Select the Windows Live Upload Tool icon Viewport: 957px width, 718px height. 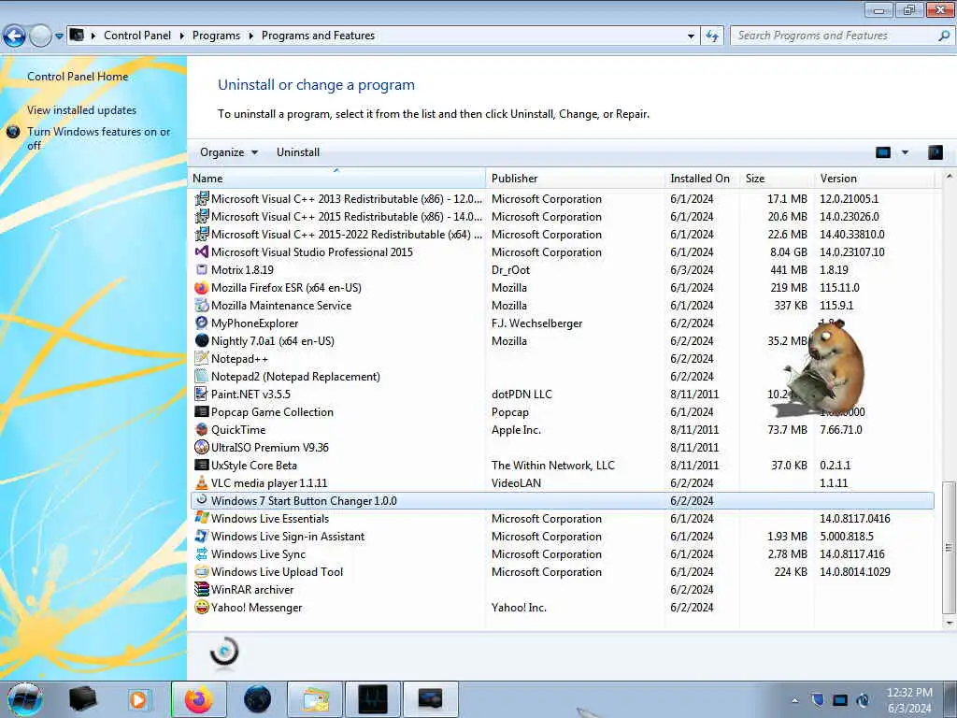click(x=202, y=571)
